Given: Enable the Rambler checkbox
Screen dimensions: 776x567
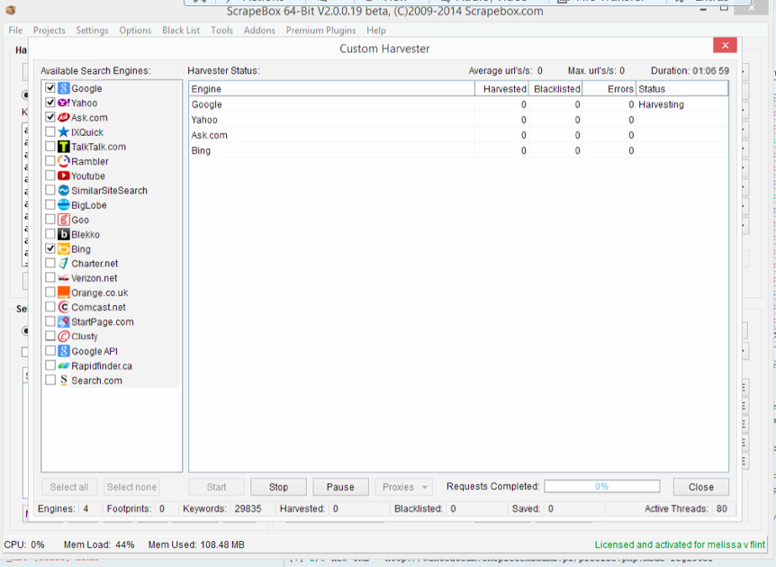Looking at the screenshot, I should (50, 161).
